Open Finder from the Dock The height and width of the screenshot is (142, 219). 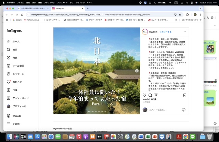click(10, 137)
